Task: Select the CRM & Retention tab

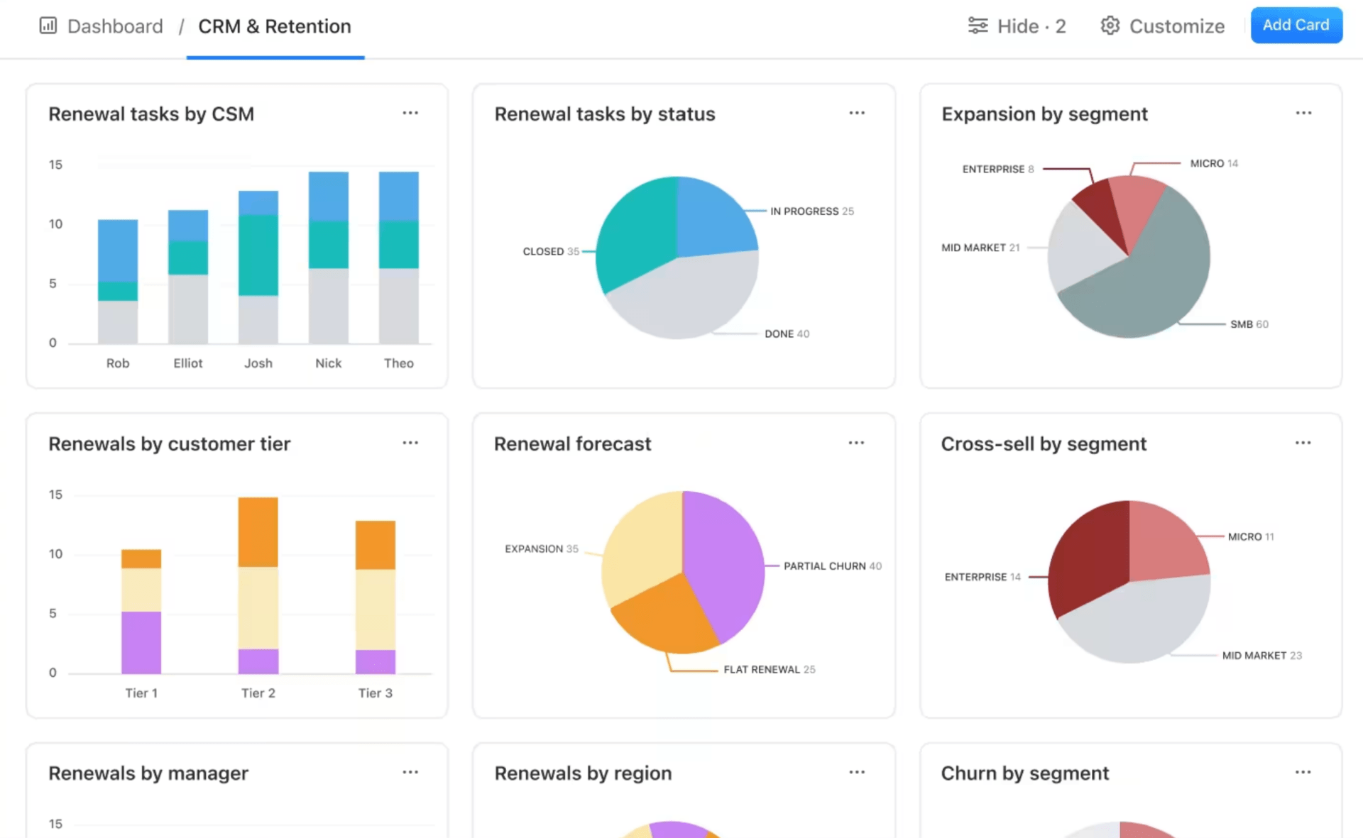Action: pyautogui.click(x=275, y=26)
